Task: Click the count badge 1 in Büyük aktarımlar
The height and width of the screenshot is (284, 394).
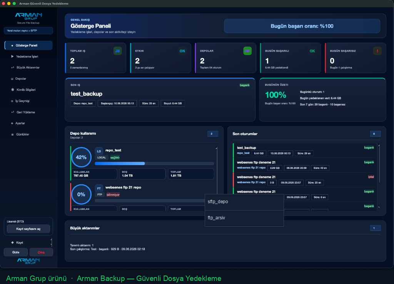Action: [375, 228]
